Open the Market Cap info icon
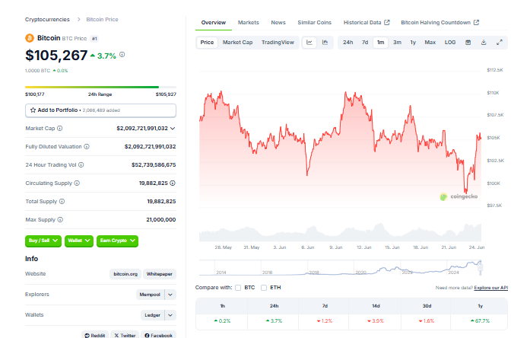 point(60,128)
